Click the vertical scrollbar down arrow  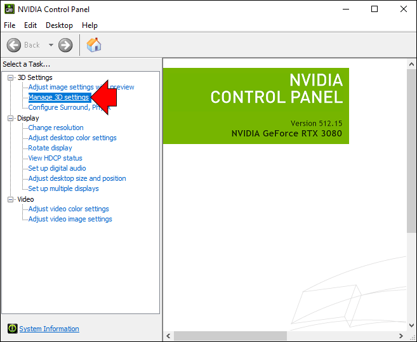pos(411,326)
